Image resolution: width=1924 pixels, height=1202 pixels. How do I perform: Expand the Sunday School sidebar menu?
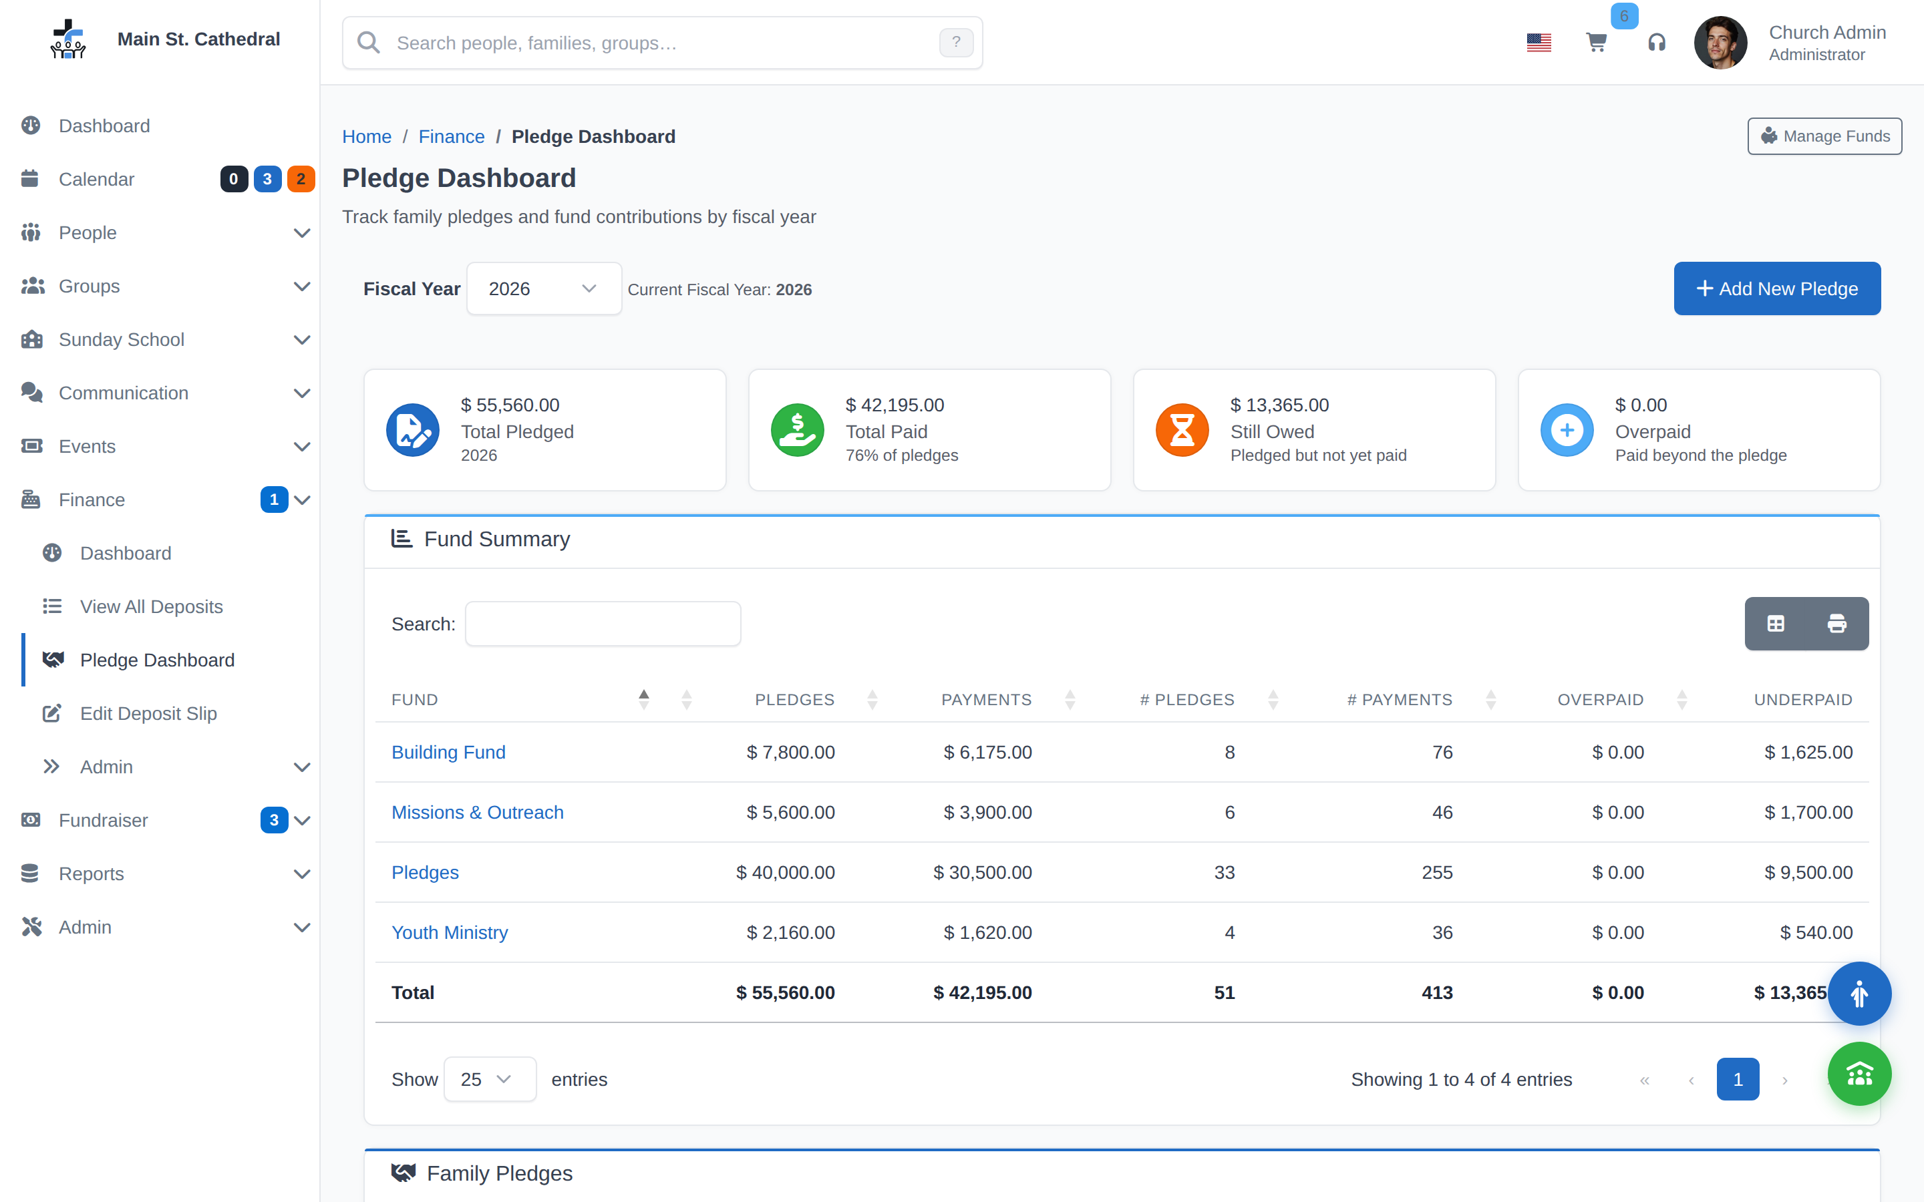pyautogui.click(x=160, y=339)
